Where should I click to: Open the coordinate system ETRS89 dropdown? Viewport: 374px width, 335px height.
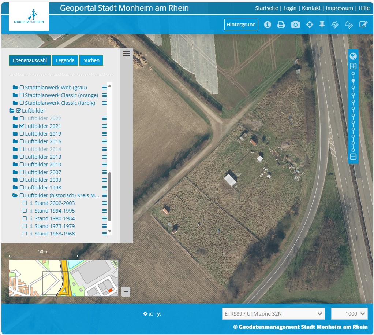click(x=274, y=314)
